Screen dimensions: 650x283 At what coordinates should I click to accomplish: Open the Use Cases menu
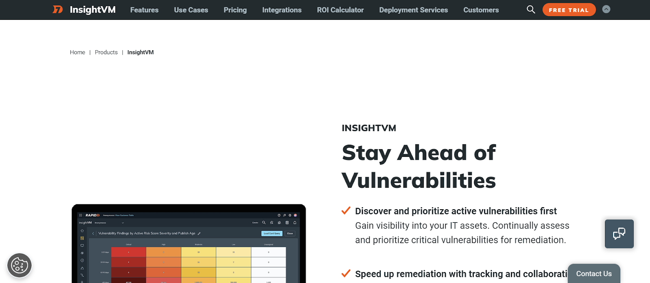[191, 10]
